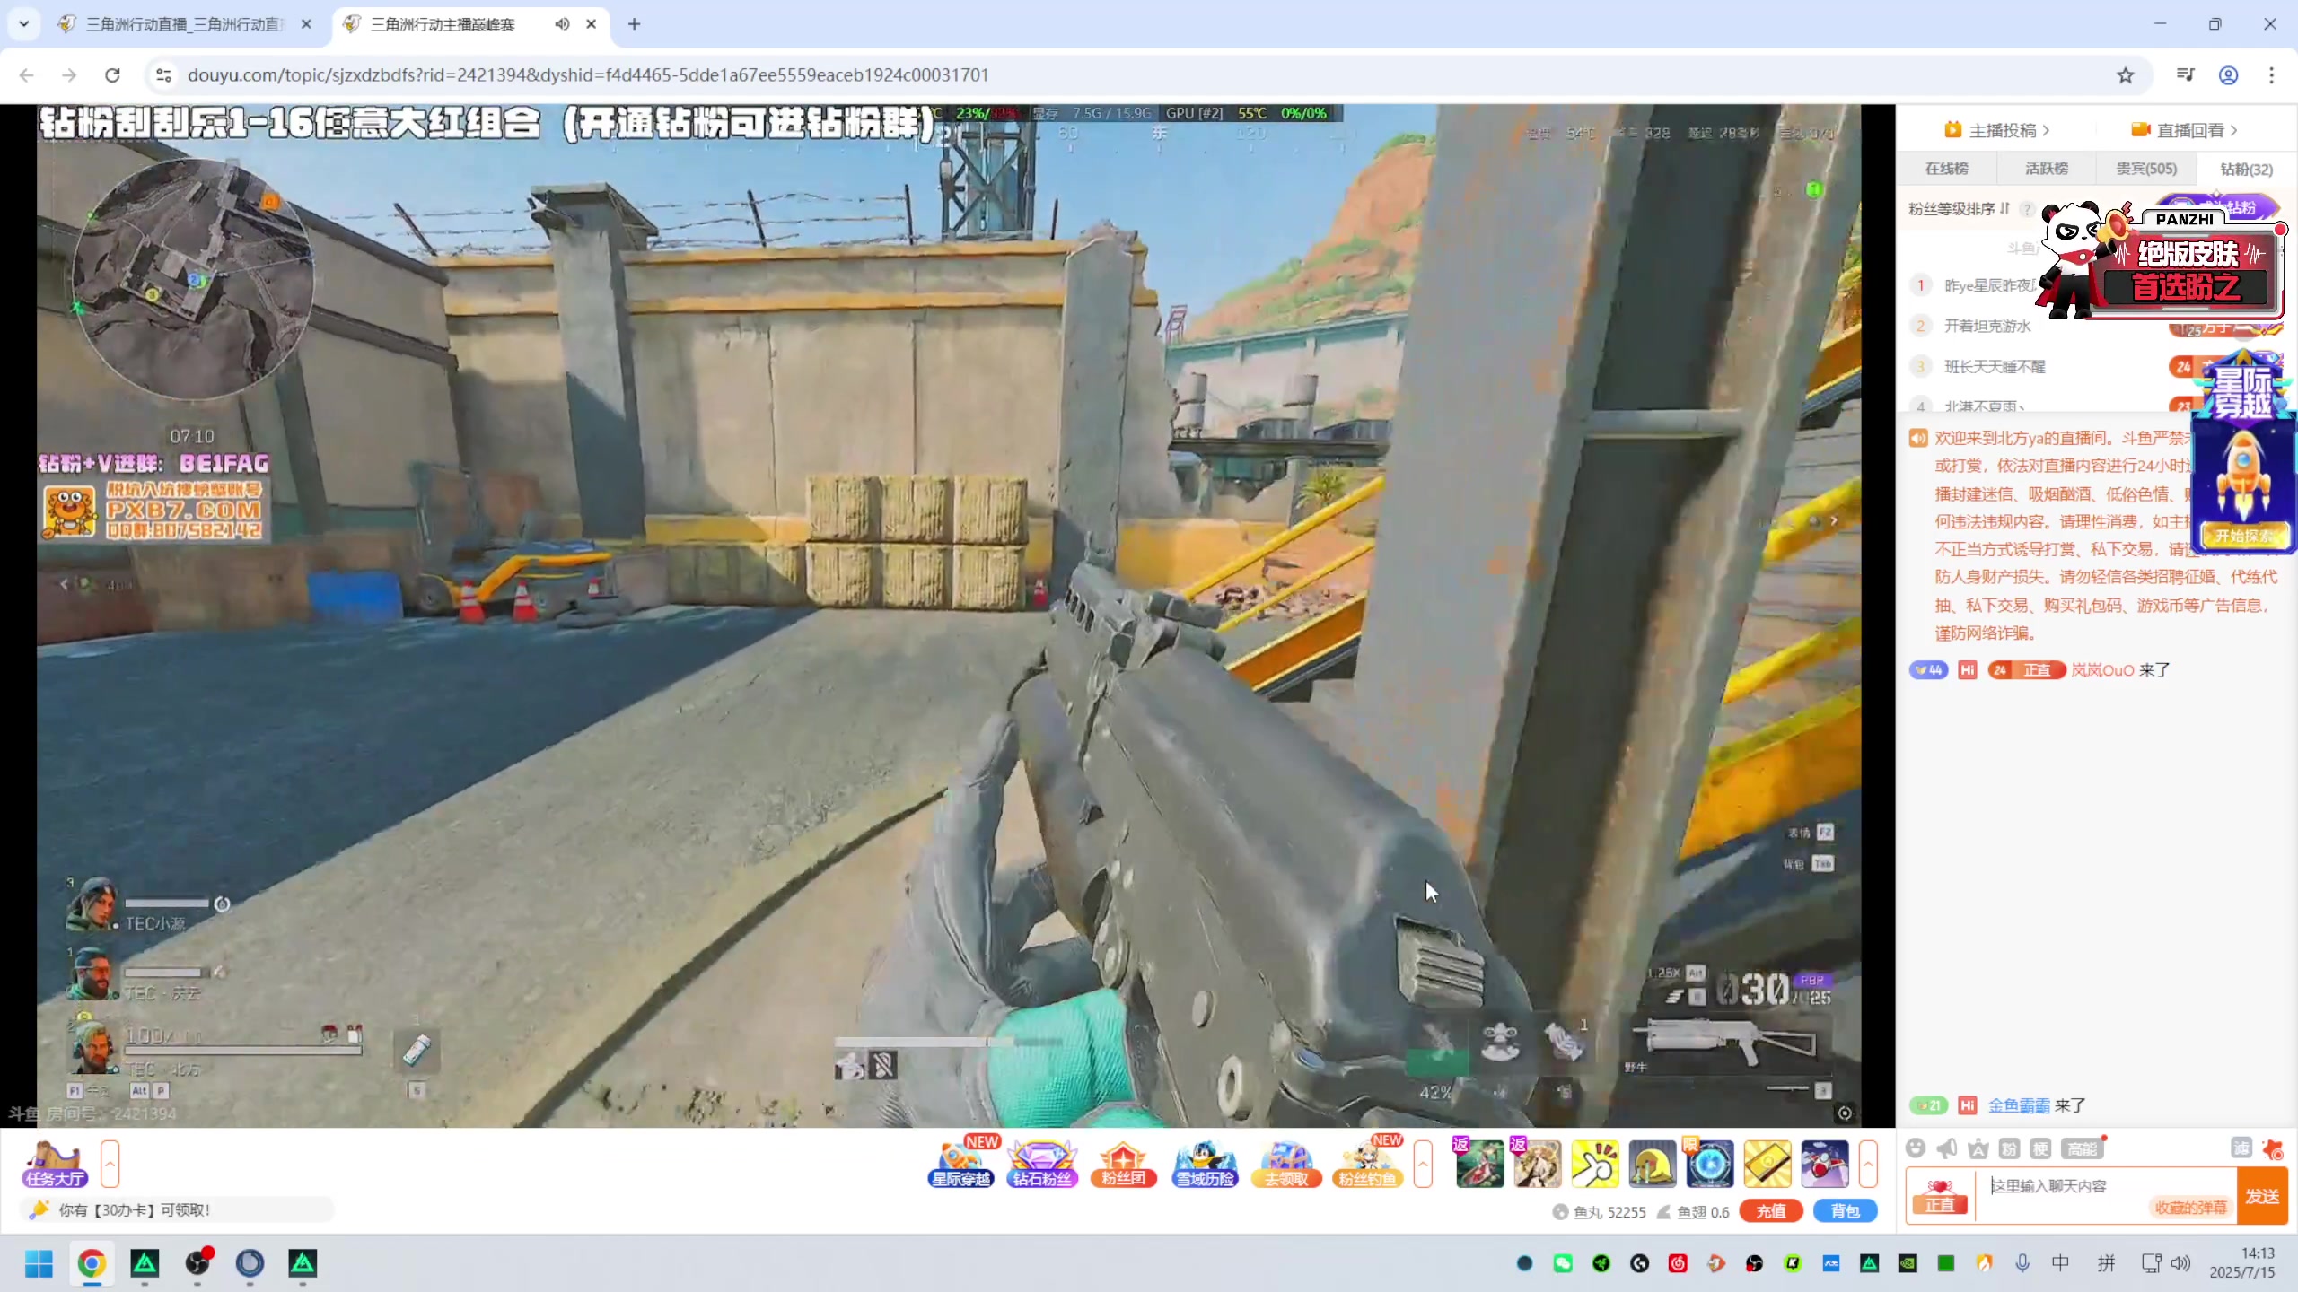Open the 背包 backpack button
Image resolution: width=2298 pixels, height=1292 pixels.
1846,1211
